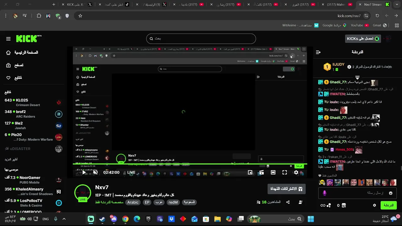This screenshot has width=402, height=226.
Task: Expand the gift leaderboard chevron
Action: tap(357, 77)
